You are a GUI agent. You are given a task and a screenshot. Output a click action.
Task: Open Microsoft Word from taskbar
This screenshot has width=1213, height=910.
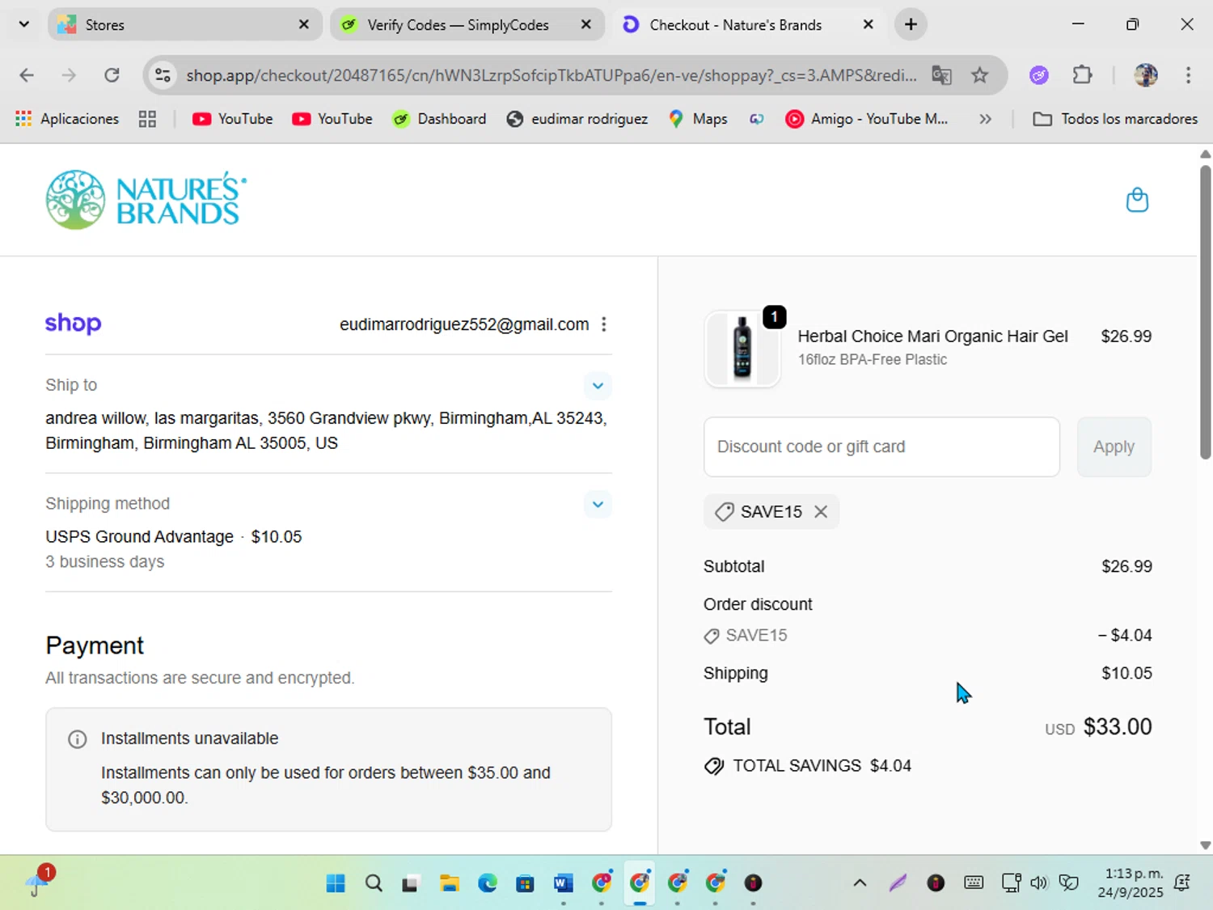(x=564, y=882)
